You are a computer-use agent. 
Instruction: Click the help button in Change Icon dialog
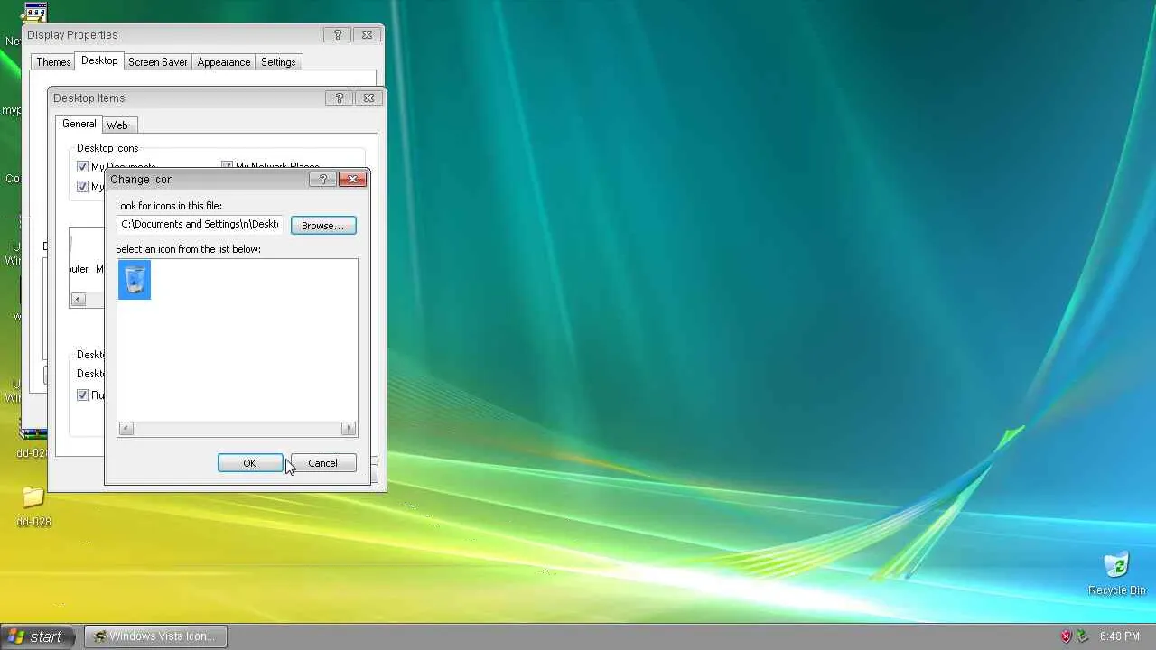tap(323, 179)
